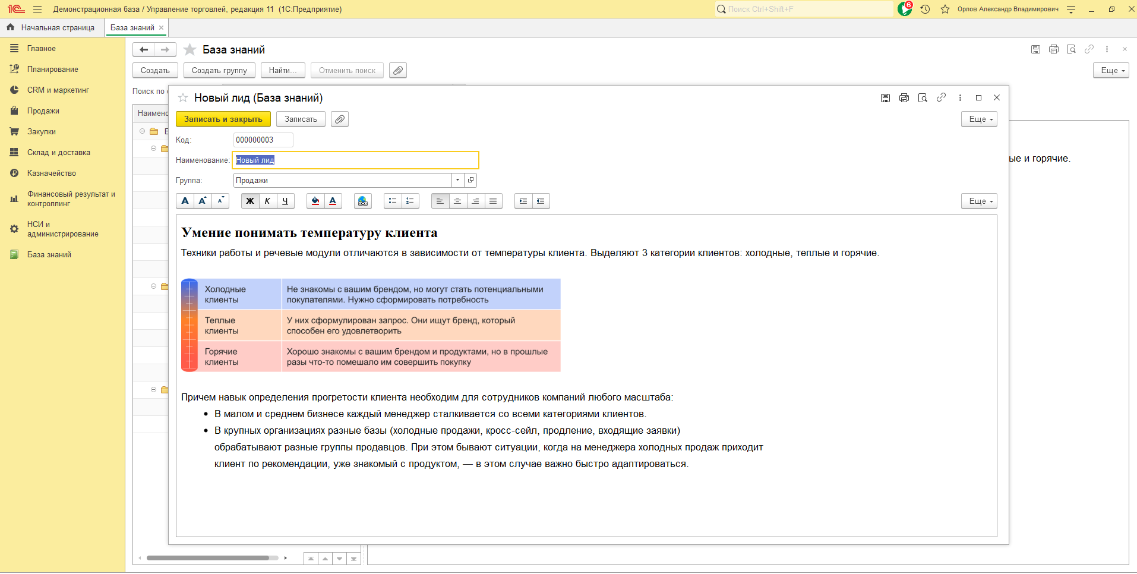Open the Продажи group item card
The height and width of the screenshot is (574, 1137).
point(470,180)
